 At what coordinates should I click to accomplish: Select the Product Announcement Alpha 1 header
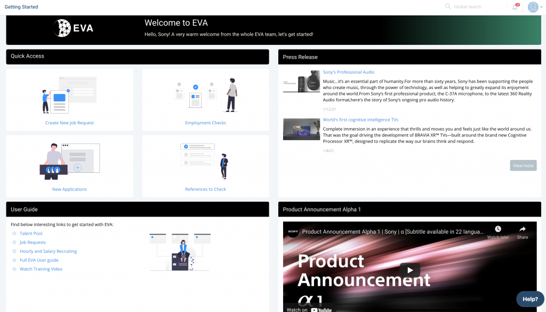(x=409, y=209)
